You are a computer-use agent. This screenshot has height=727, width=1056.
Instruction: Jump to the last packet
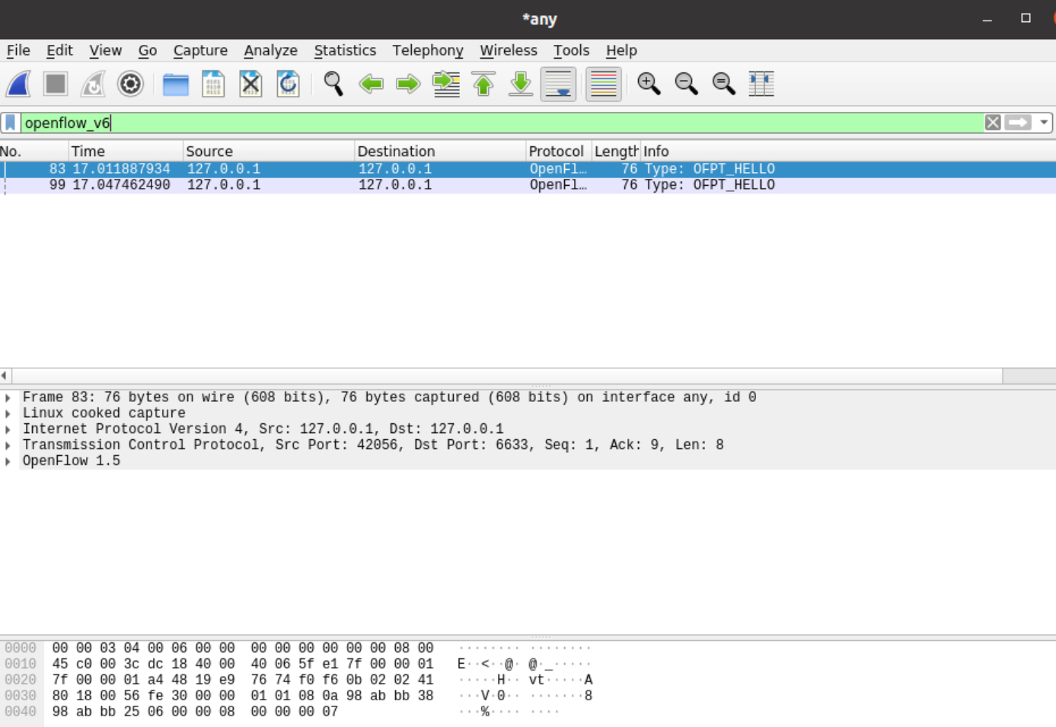tap(521, 84)
